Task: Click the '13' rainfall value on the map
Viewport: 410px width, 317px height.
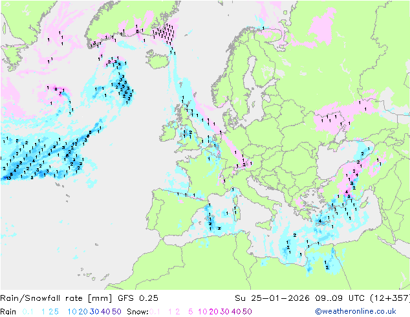Action: pos(8,178)
